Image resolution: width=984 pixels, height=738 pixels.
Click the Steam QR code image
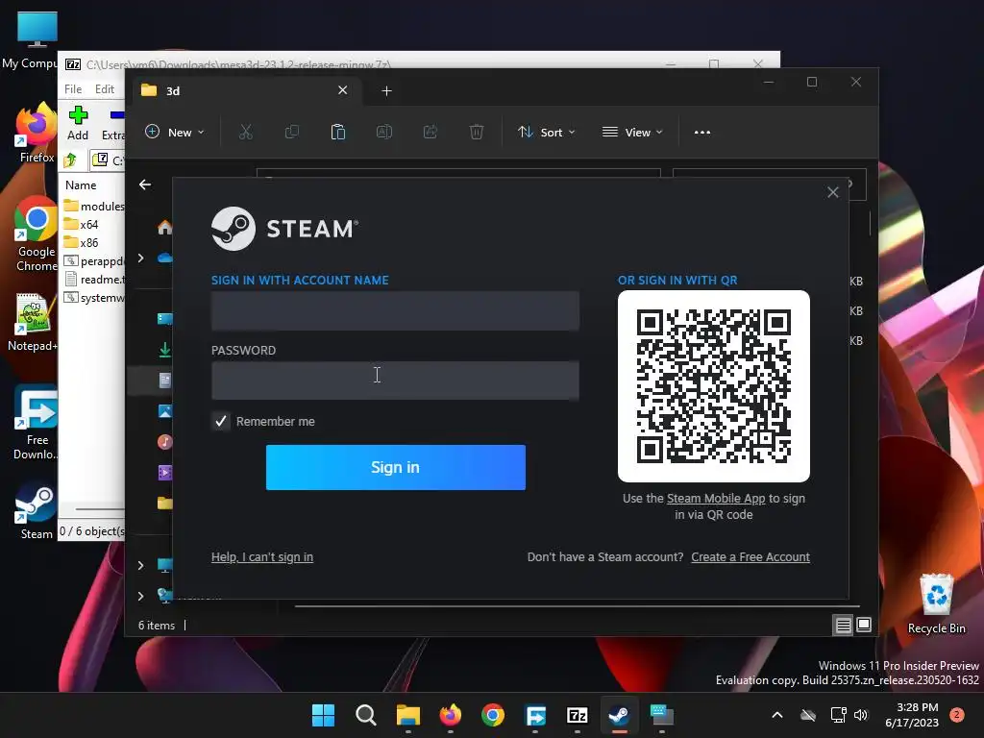714,386
